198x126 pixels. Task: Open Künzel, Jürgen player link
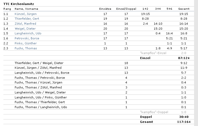point(26,14)
